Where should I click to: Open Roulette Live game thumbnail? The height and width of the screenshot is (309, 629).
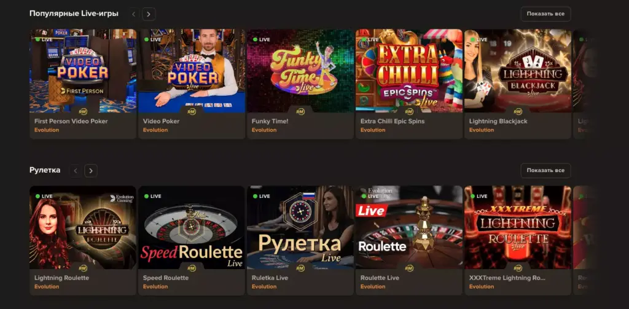click(409, 227)
